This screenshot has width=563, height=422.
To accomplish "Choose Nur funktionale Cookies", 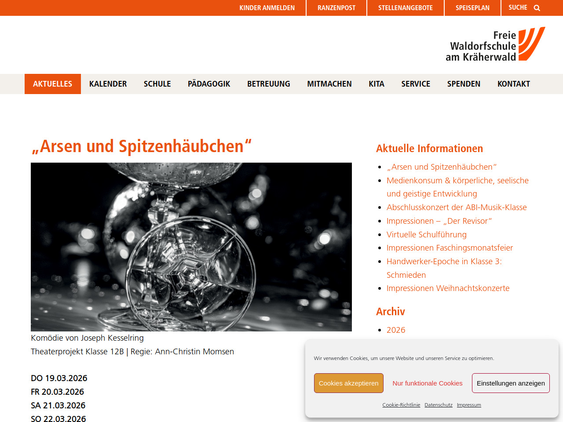I will (x=428, y=383).
